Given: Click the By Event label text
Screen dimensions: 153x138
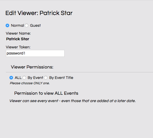Looking at the screenshot, I should point(35,78).
